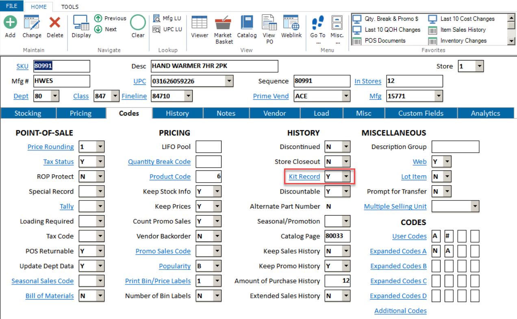Open the Analytics tab
Image resolution: width=517 pixels, height=319 pixels.
pos(486,113)
